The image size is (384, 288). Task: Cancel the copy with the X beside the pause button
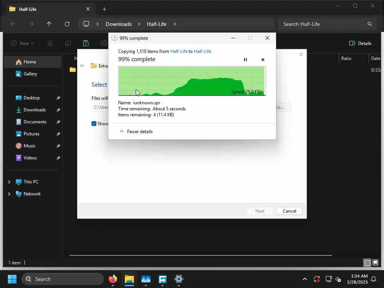[x=263, y=60]
